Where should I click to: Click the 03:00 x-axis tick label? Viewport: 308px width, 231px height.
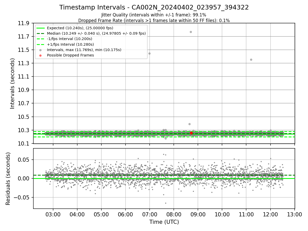53,214
